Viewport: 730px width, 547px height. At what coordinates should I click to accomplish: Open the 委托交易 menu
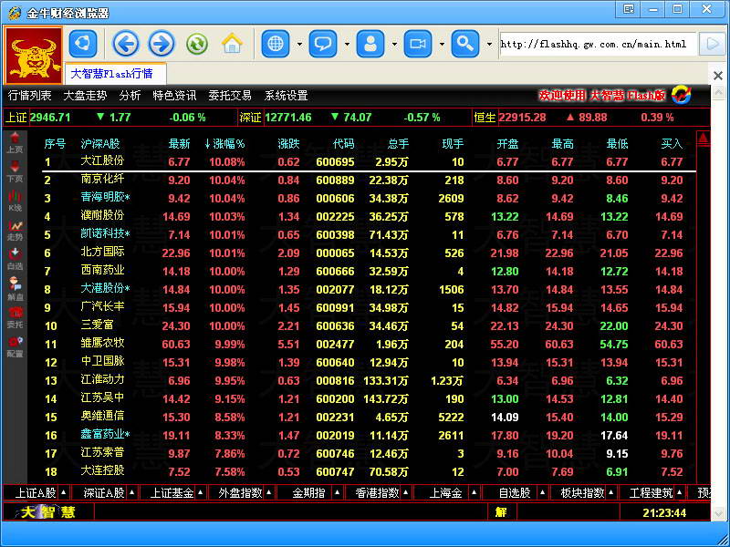pyautogui.click(x=230, y=96)
